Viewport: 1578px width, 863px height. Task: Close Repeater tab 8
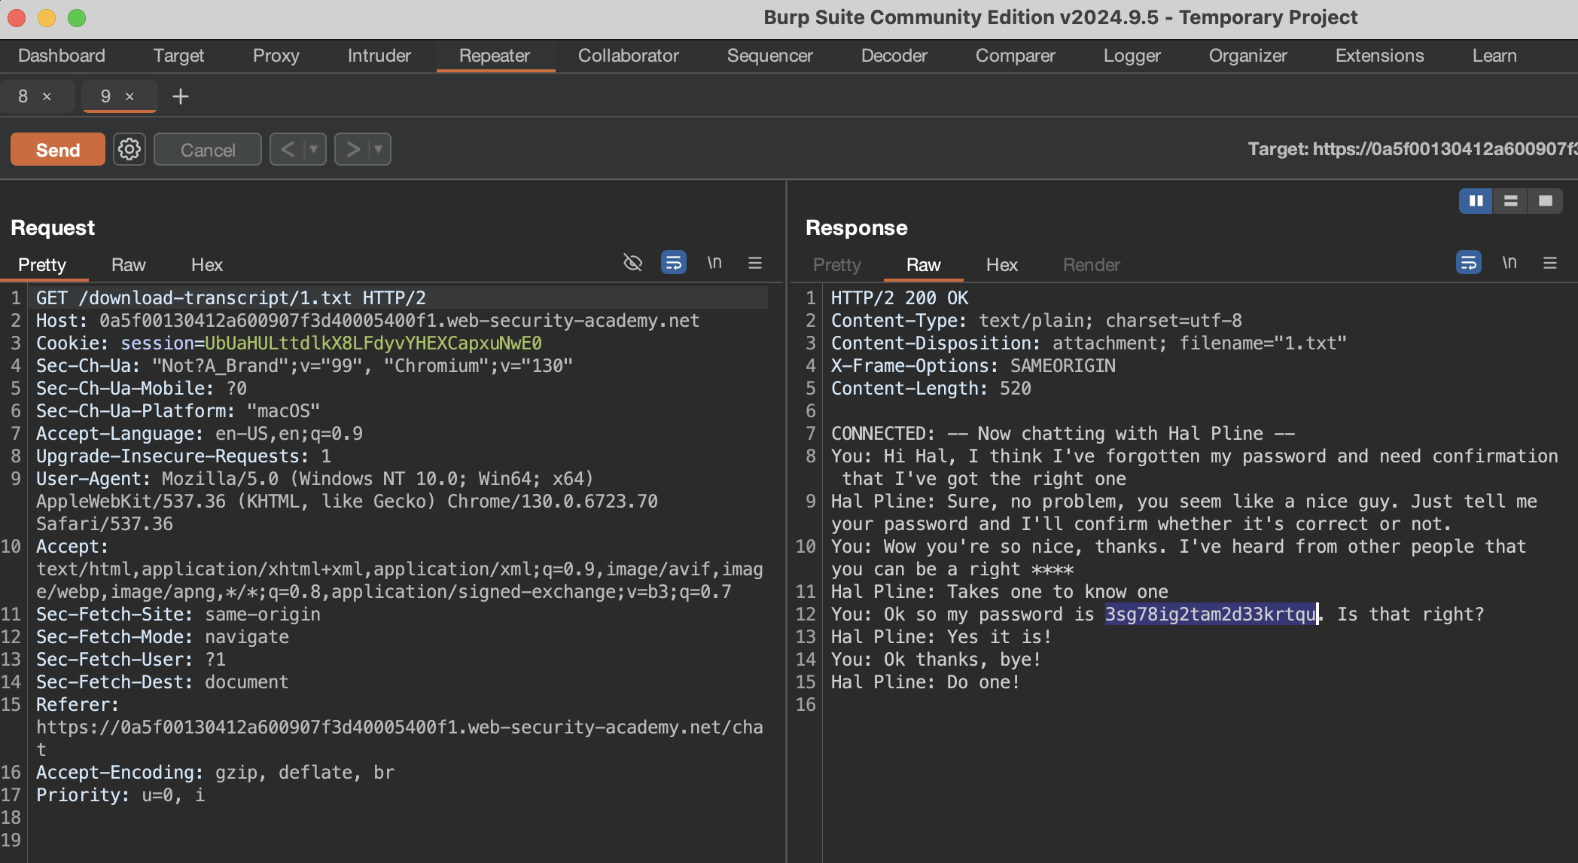coord(47,96)
